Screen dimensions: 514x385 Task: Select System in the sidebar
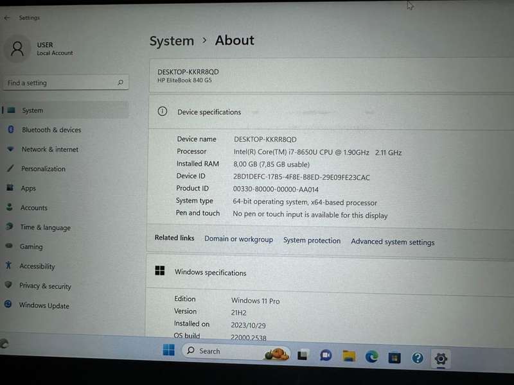click(x=65, y=110)
